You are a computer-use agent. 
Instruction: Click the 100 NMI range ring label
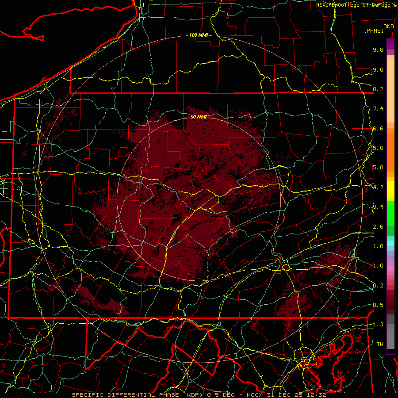tap(199, 35)
